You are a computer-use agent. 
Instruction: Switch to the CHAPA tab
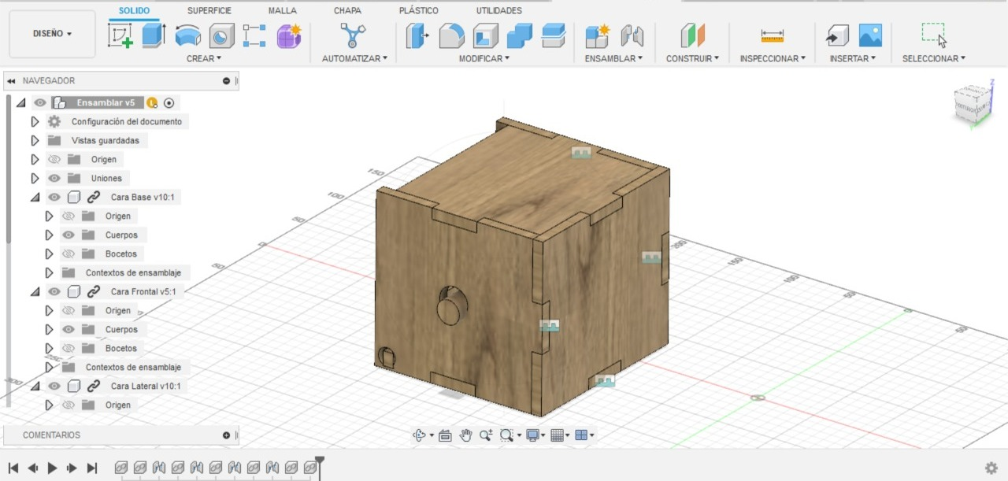click(347, 10)
